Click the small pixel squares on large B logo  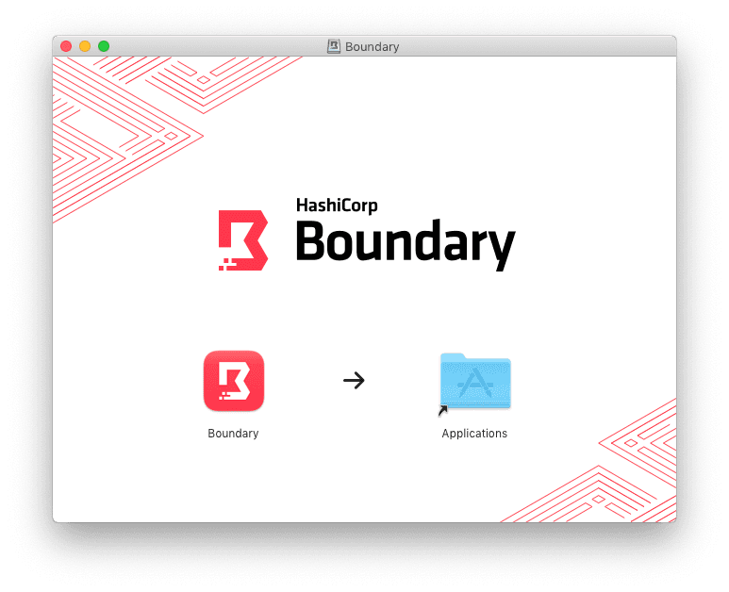point(226,263)
